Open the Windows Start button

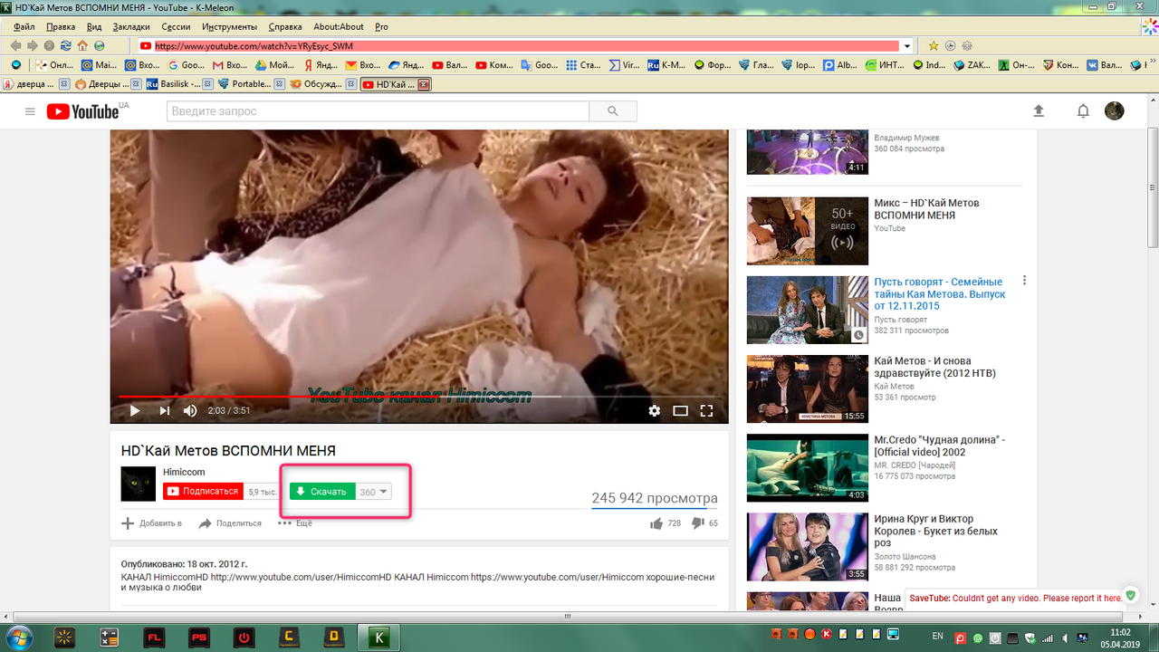19,637
